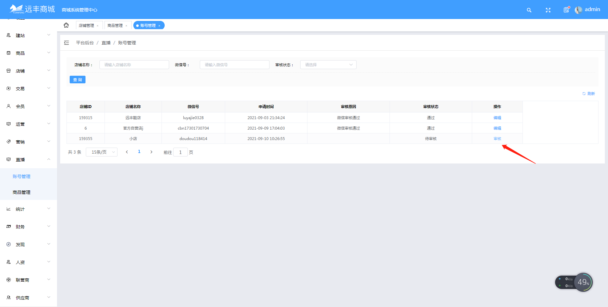608x307 pixels.
Task: Click the 财务 sidebar icon
Action: click(9, 227)
